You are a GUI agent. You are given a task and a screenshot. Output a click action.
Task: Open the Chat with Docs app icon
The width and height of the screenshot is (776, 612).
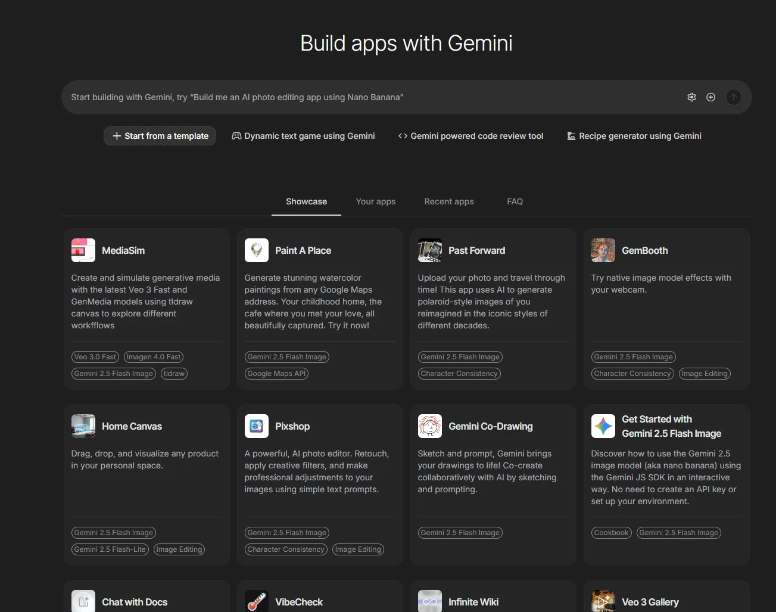tap(83, 601)
